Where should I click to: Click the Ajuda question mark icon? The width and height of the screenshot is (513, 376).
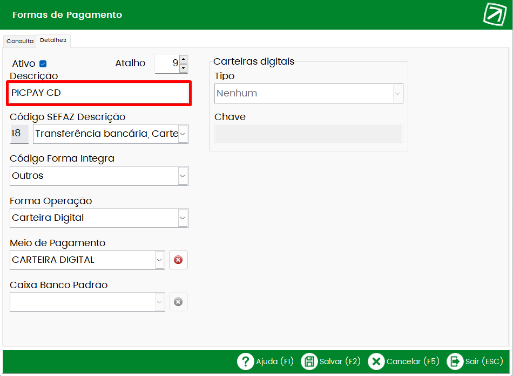coord(245,361)
